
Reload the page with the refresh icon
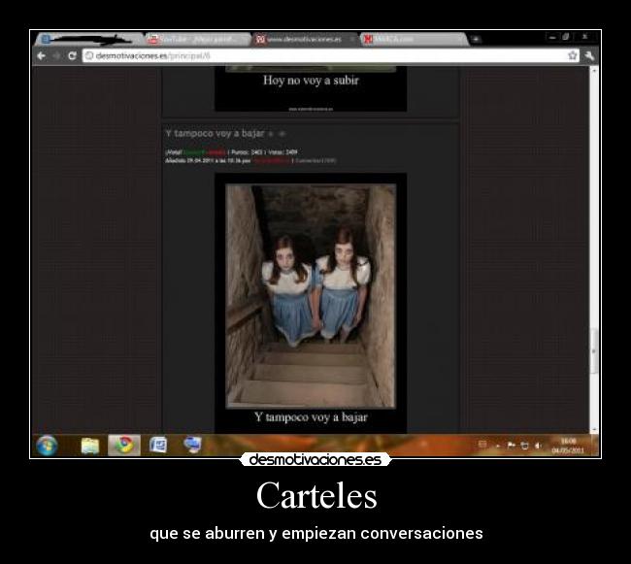(72, 56)
